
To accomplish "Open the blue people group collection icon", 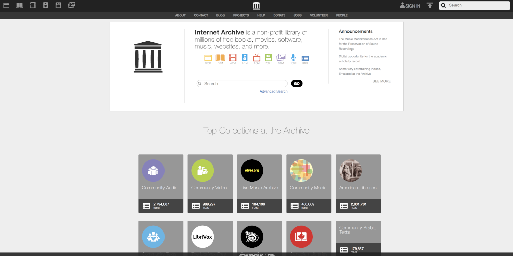I will click(153, 237).
